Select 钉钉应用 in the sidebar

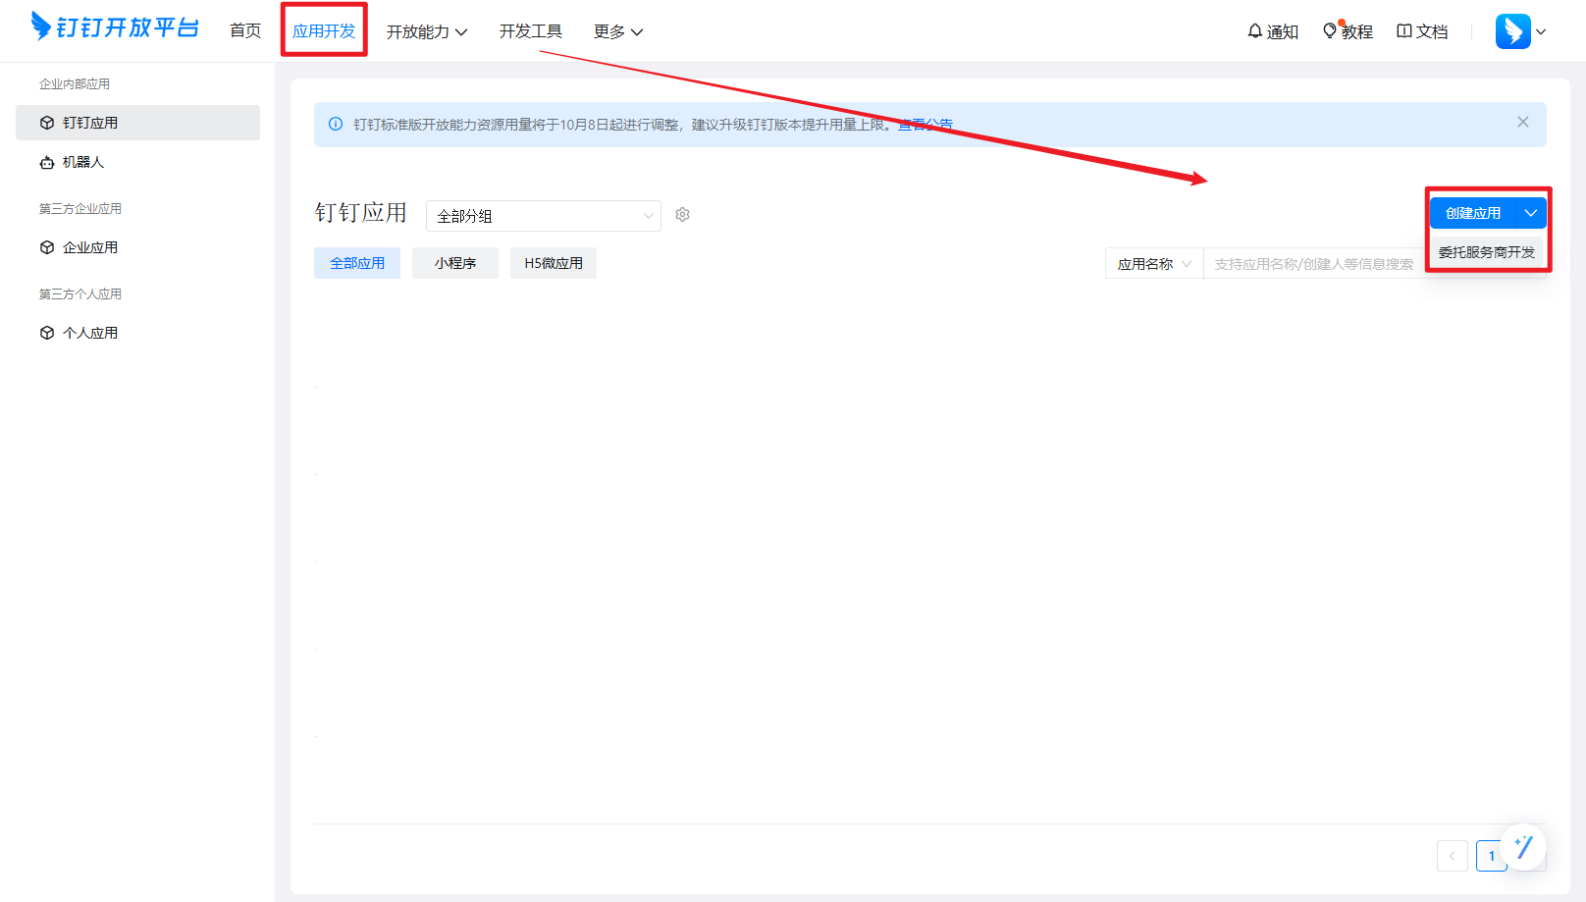point(137,123)
